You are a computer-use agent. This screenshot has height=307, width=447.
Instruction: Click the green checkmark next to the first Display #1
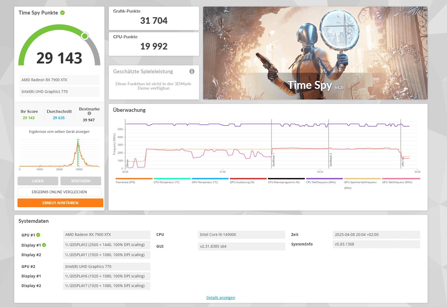click(x=44, y=245)
